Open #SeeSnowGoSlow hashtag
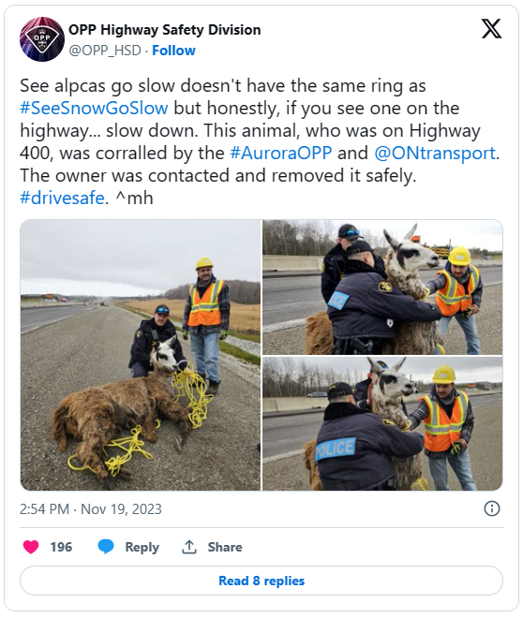523x618 pixels. point(94,108)
